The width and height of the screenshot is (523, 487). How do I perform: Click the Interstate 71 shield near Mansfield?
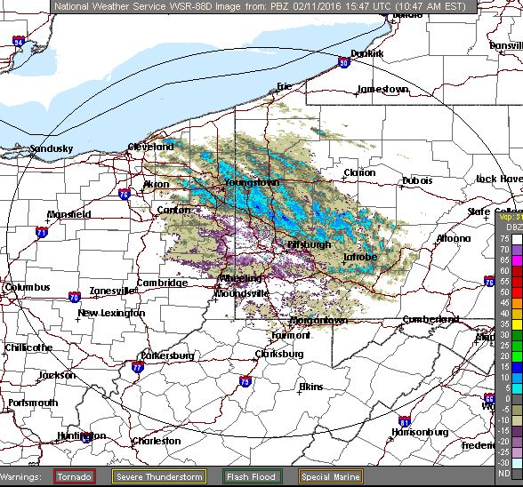click(42, 232)
